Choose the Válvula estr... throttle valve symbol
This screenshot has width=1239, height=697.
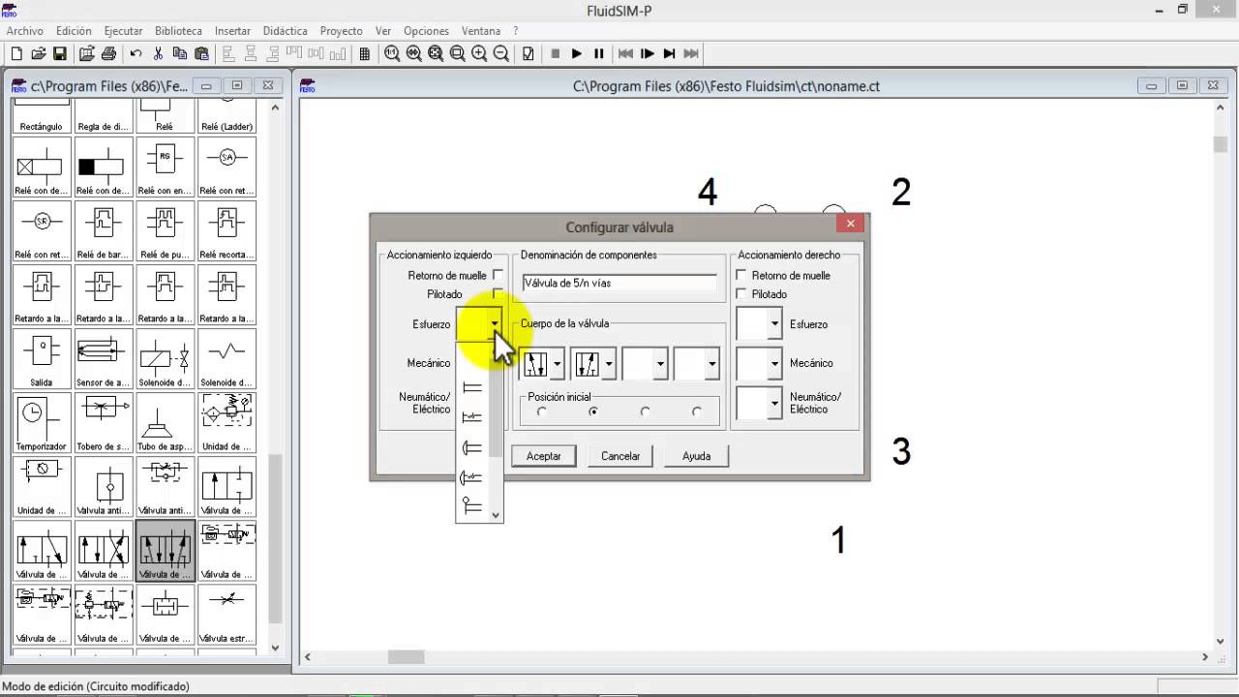[x=227, y=615]
